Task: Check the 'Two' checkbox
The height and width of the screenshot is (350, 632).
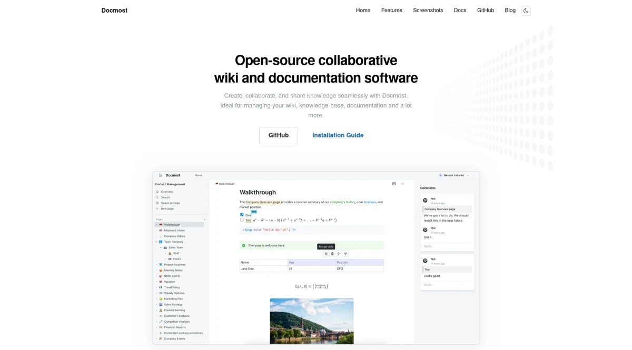Action: point(242,220)
